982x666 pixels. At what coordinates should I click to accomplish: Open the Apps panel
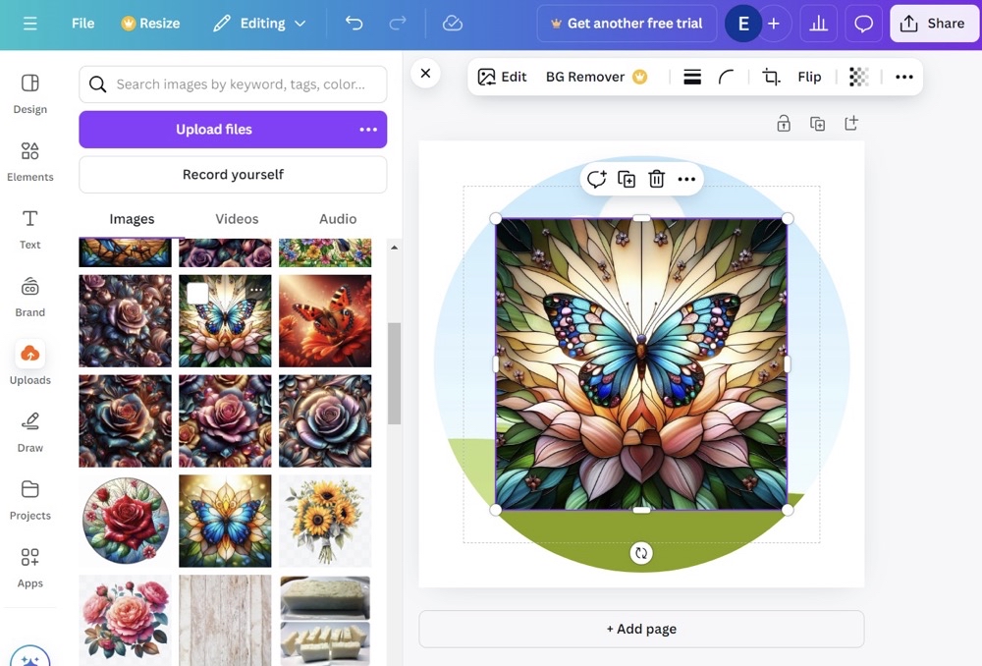point(30,568)
